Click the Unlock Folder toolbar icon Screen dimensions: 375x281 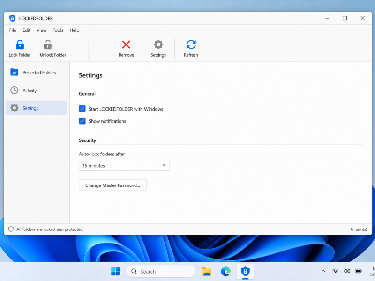click(x=48, y=45)
